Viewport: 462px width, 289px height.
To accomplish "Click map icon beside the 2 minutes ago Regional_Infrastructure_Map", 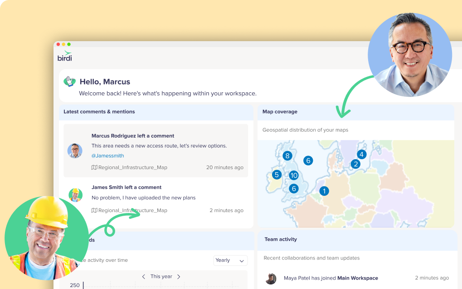I will (x=94, y=210).
